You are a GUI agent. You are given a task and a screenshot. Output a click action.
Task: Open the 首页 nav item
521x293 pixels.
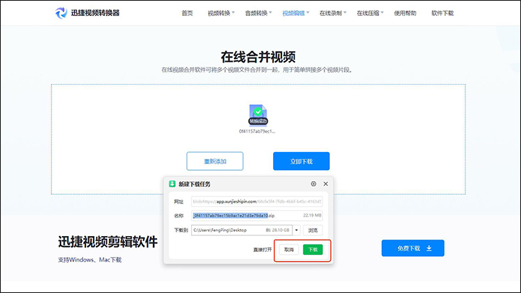187,13
